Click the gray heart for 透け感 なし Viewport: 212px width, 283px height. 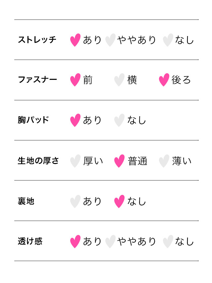coord(168,242)
